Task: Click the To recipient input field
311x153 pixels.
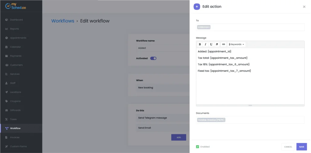Action: 250,27
